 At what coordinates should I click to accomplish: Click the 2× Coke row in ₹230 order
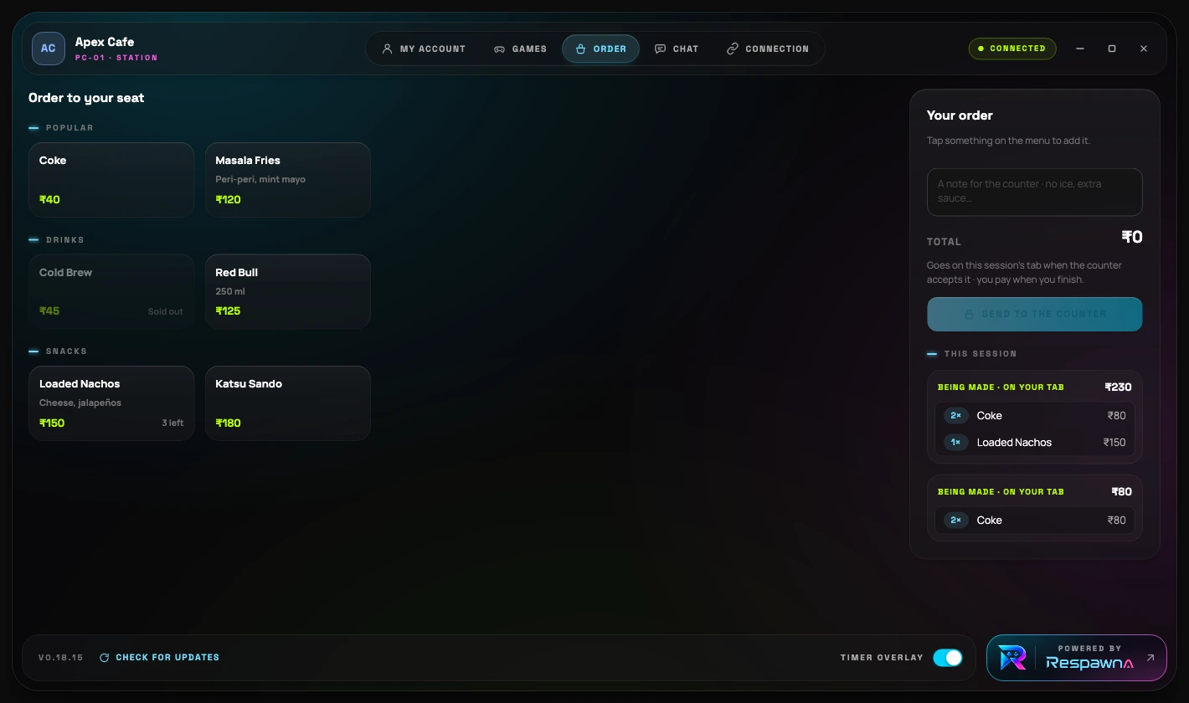tap(1035, 416)
